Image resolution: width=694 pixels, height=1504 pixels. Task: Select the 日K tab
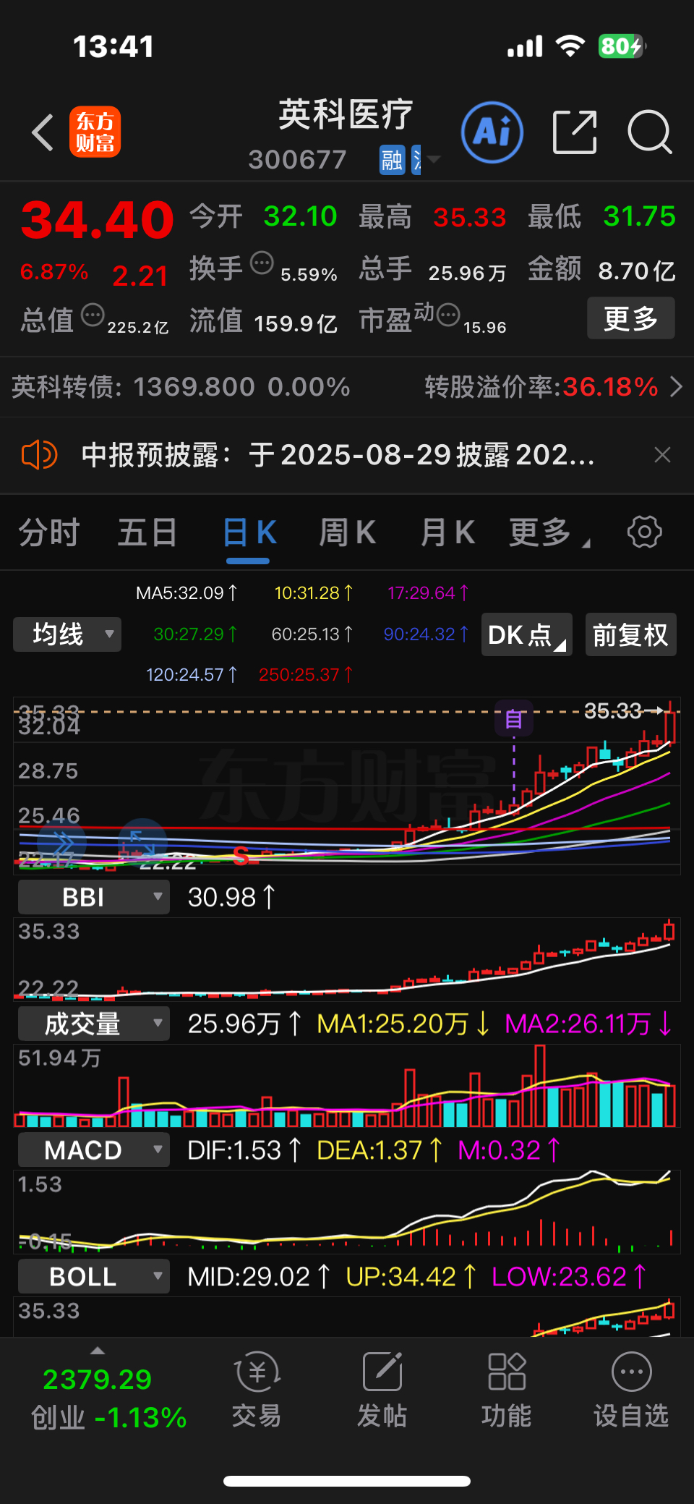pos(249,533)
